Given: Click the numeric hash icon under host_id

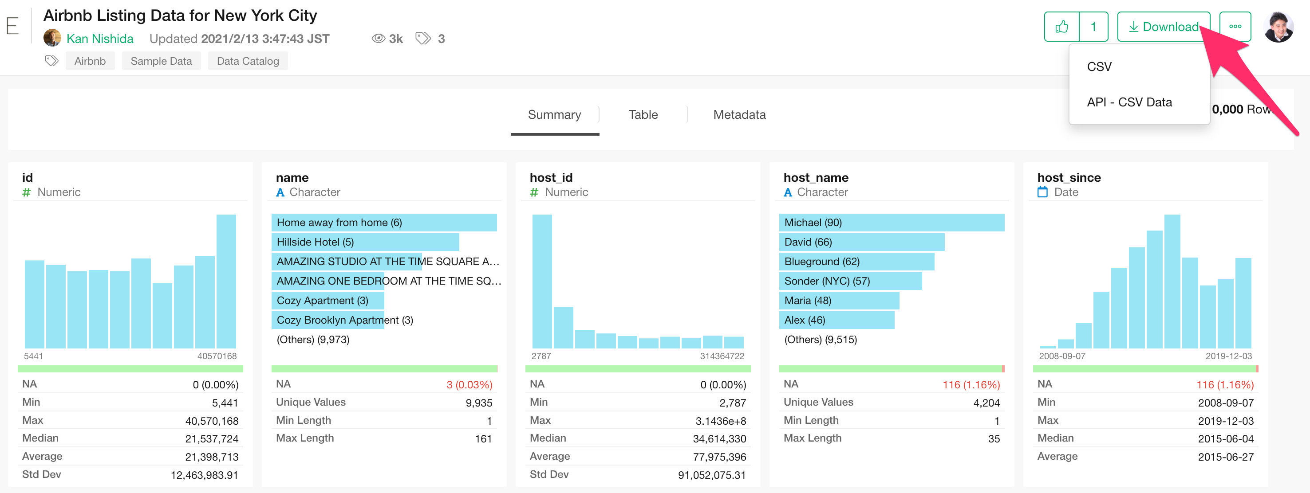Looking at the screenshot, I should [x=534, y=192].
